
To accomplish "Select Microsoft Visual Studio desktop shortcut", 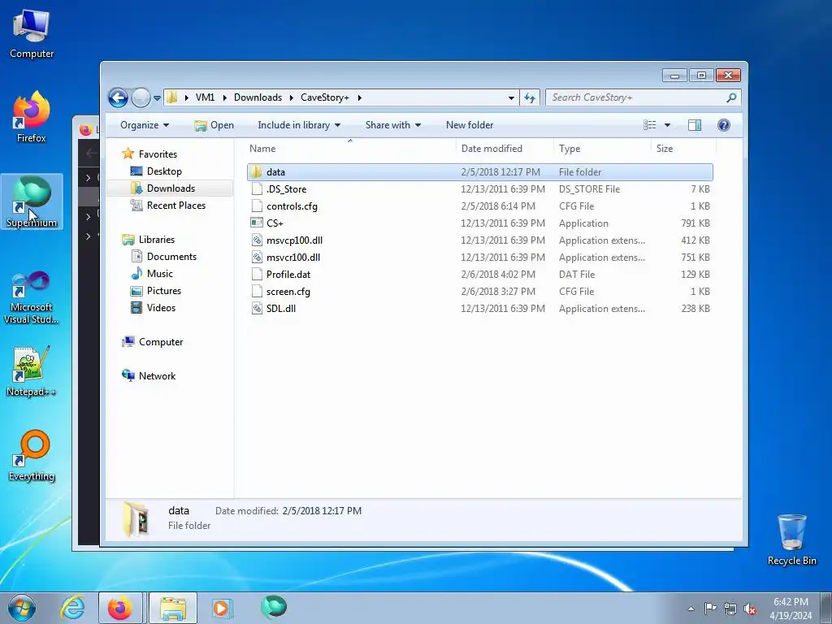I will pos(32,297).
